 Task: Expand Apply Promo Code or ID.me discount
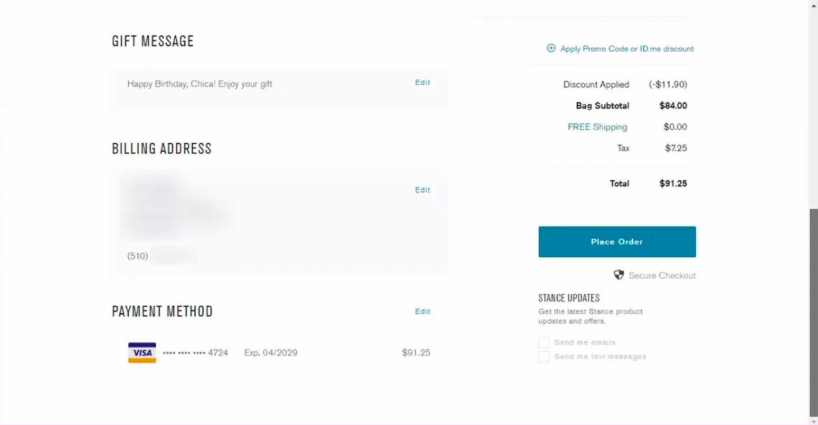(627, 49)
